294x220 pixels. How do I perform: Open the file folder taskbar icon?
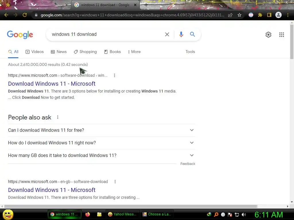[99, 214]
